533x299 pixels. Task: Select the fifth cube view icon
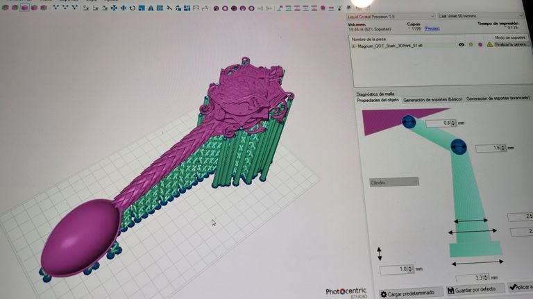(x=44, y=8)
